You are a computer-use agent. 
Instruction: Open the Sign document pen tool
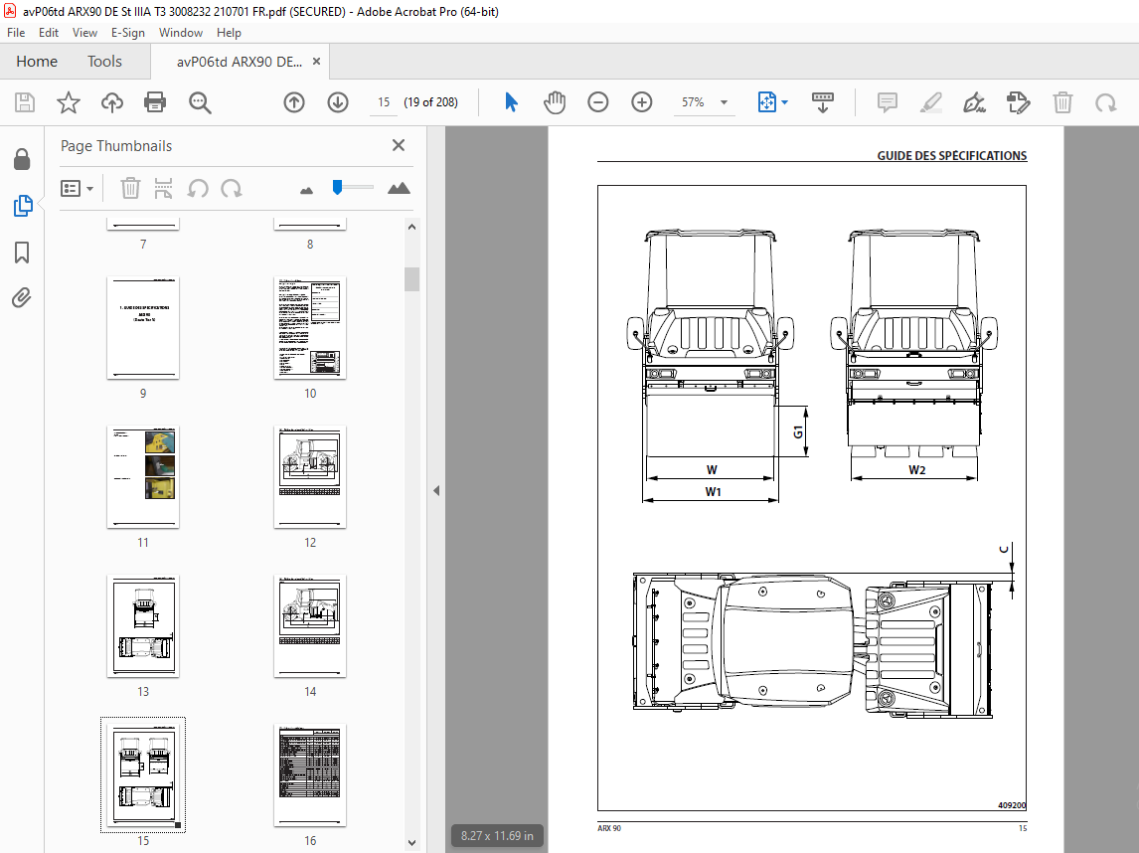(x=974, y=102)
